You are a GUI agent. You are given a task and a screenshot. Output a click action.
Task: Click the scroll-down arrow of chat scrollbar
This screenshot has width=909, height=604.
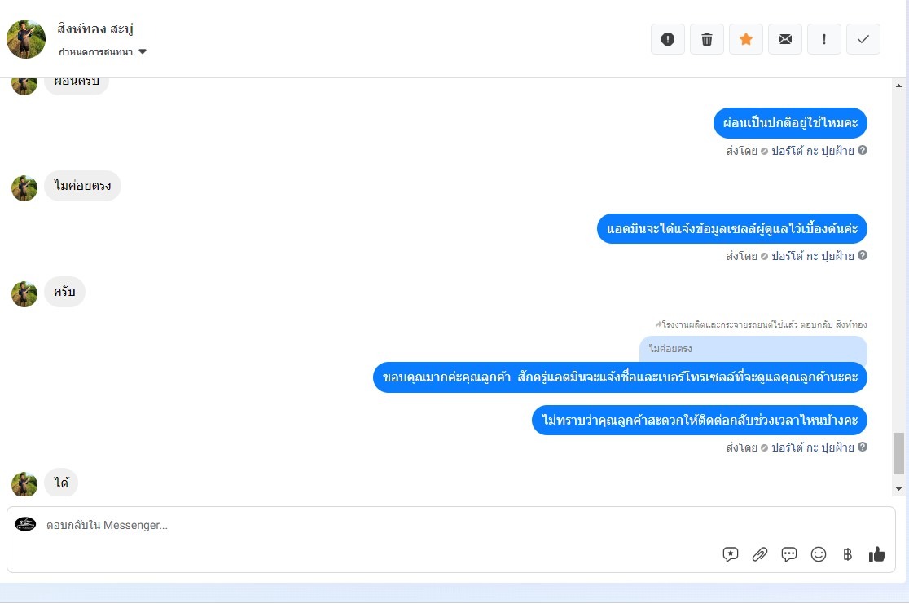(898, 489)
